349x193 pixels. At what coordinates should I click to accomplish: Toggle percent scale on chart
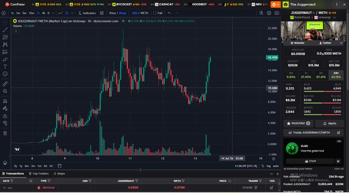(x=263, y=166)
